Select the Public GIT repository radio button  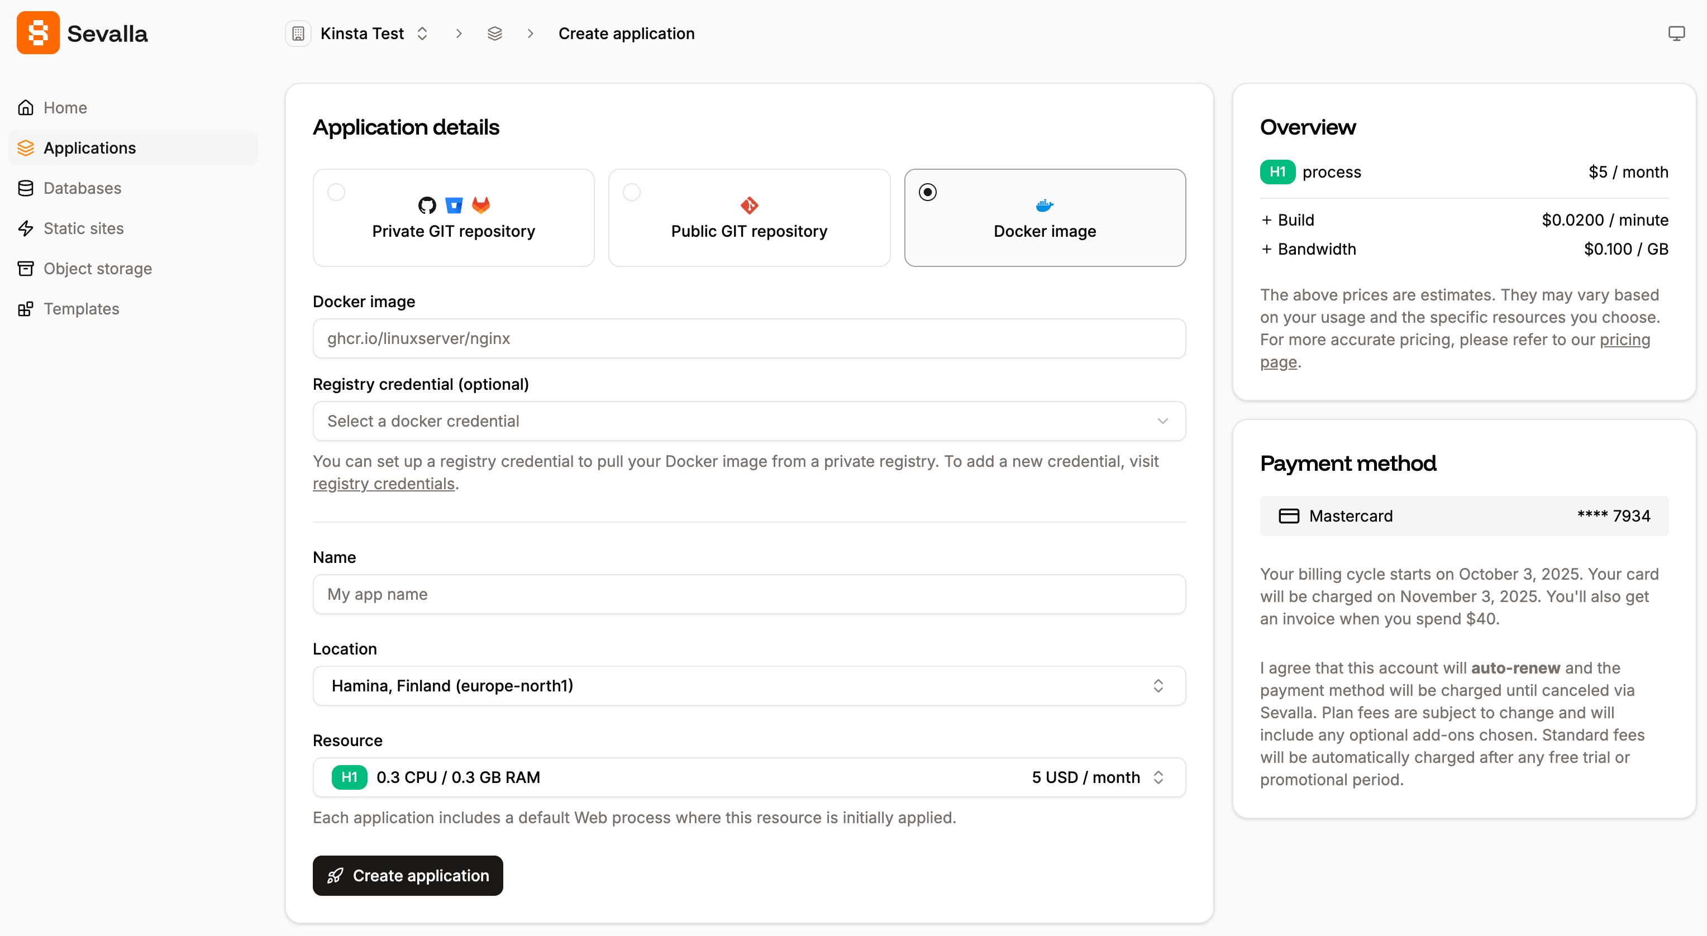pos(632,192)
